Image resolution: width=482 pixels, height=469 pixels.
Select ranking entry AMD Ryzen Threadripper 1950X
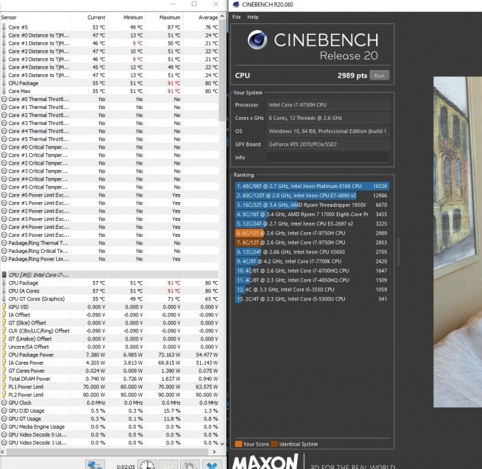tap(312, 205)
